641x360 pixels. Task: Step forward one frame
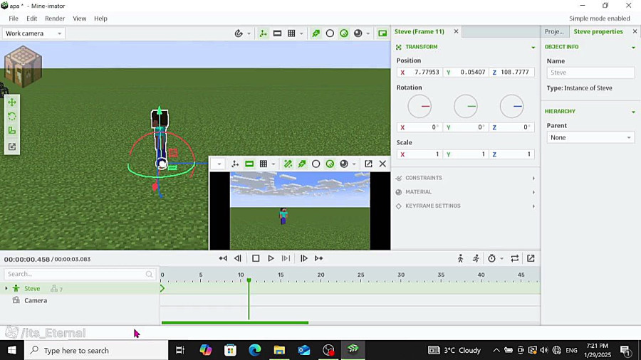pyautogui.click(x=303, y=258)
